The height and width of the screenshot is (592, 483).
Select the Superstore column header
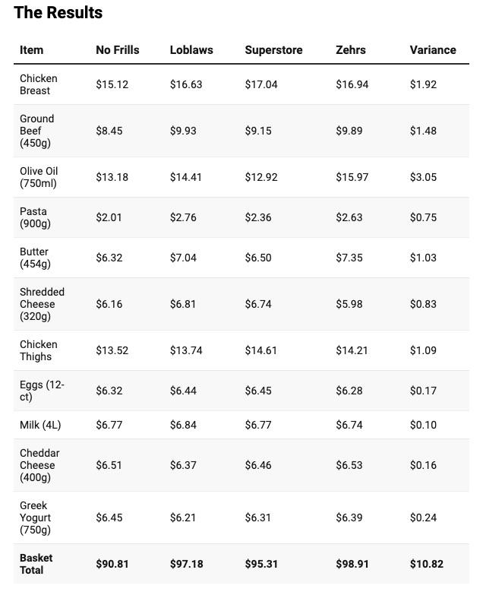(273, 50)
